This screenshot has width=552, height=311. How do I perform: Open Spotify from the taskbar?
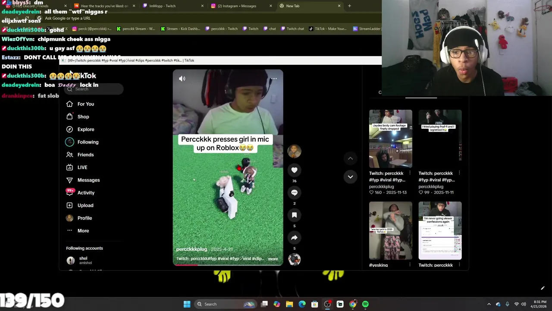365,304
